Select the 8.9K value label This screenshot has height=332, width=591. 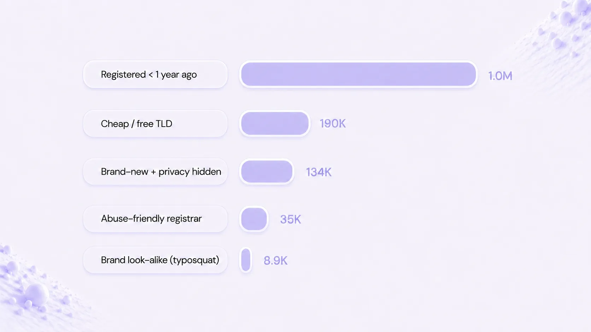coord(275,261)
